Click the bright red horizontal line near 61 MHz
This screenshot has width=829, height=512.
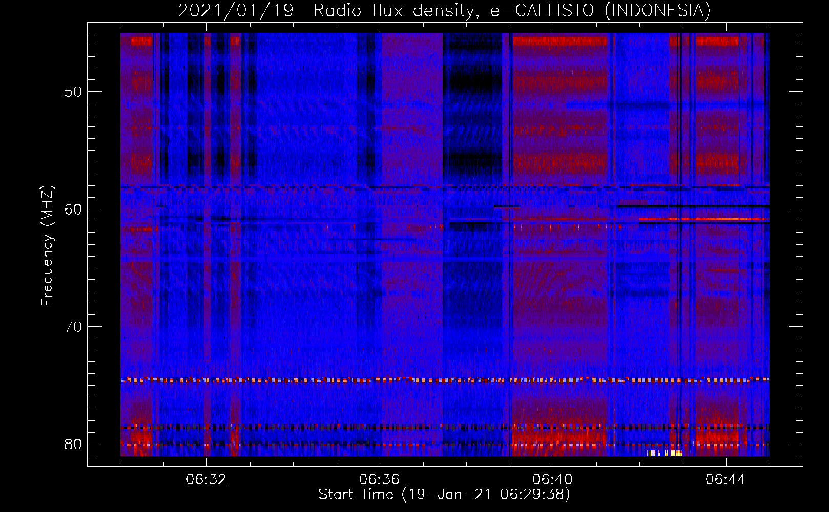click(x=704, y=219)
